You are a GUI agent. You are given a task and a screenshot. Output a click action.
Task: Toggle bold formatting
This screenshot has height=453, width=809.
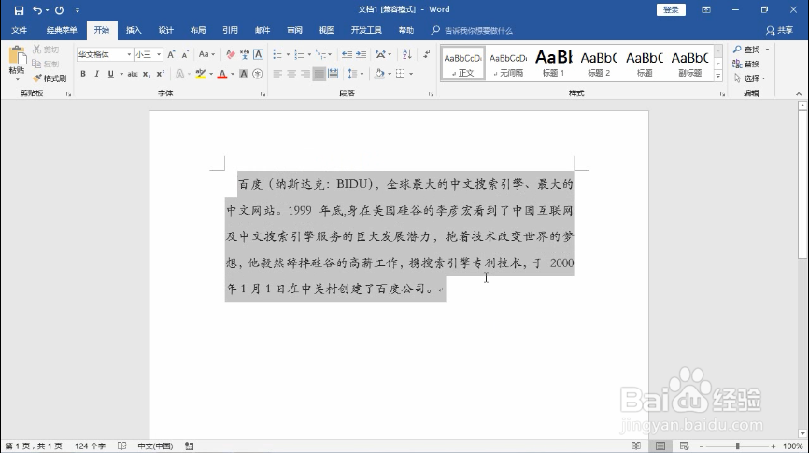tap(83, 74)
